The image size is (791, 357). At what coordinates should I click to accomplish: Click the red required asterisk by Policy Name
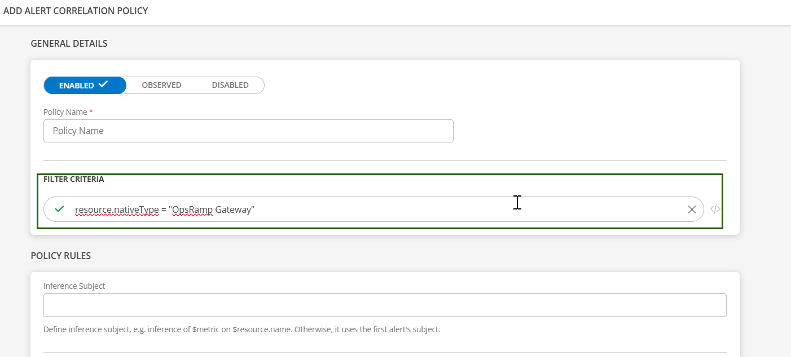click(91, 111)
